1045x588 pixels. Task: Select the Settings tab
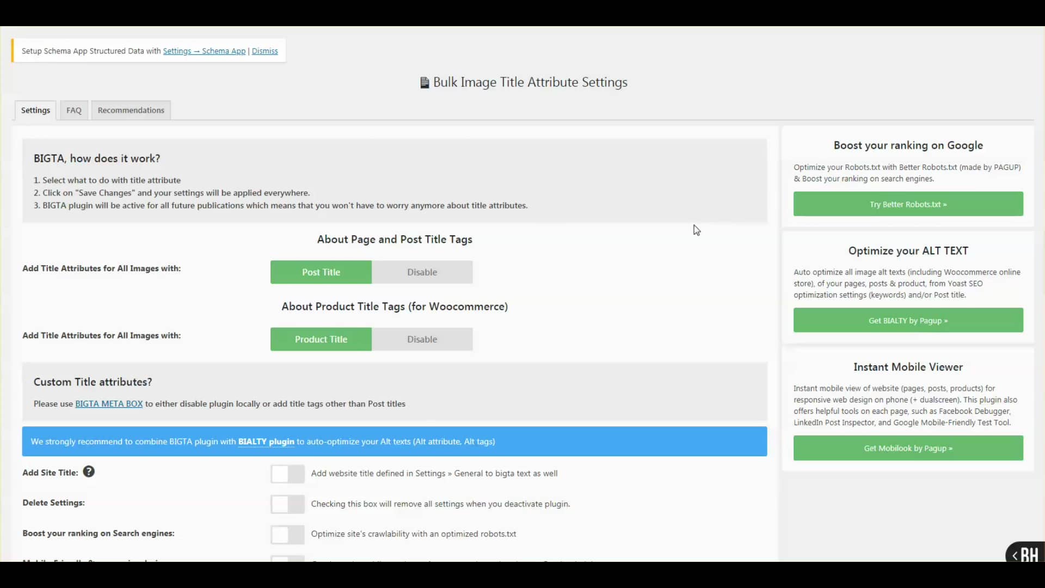pyautogui.click(x=35, y=110)
